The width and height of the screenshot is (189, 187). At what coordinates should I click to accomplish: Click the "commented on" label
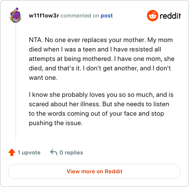point(80,16)
